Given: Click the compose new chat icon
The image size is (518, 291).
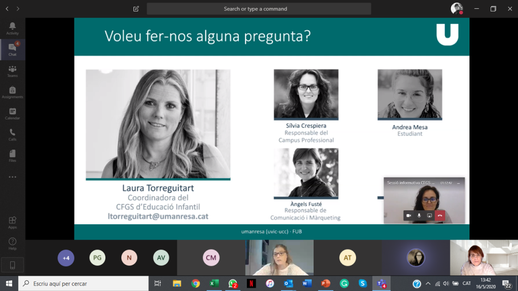Looking at the screenshot, I should [x=136, y=9].
